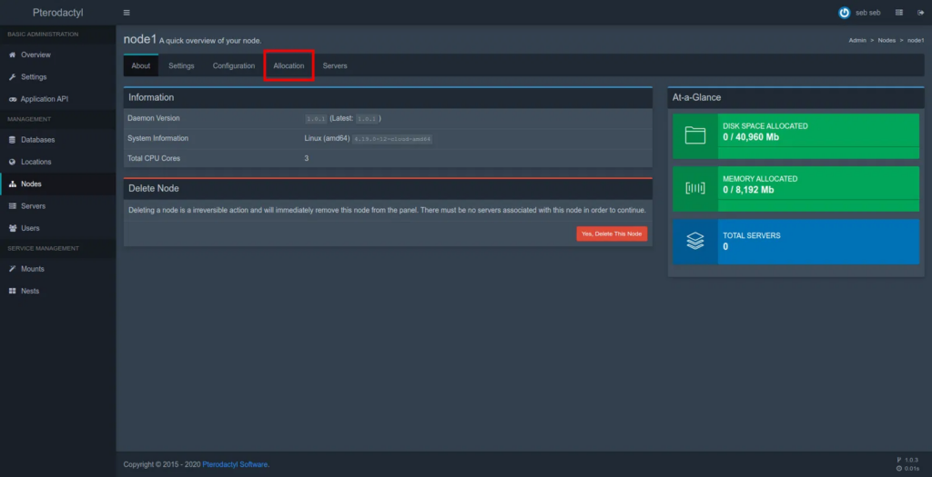Click the logout arrow icon in header
Screen dimensions: 932x477
[920, 13]
